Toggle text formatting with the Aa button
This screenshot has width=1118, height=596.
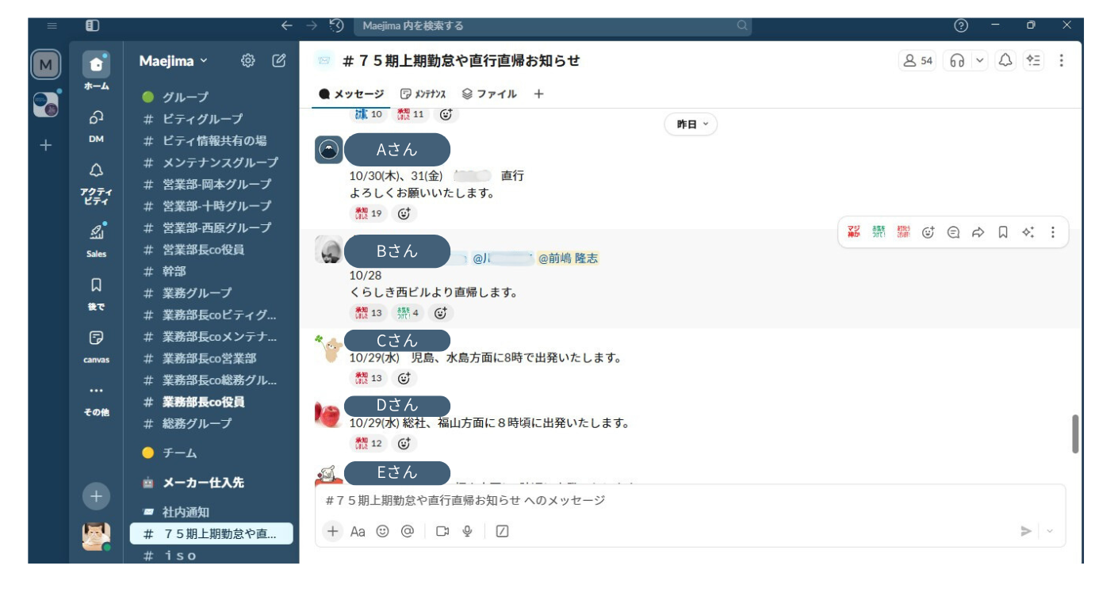pos(358,531)
